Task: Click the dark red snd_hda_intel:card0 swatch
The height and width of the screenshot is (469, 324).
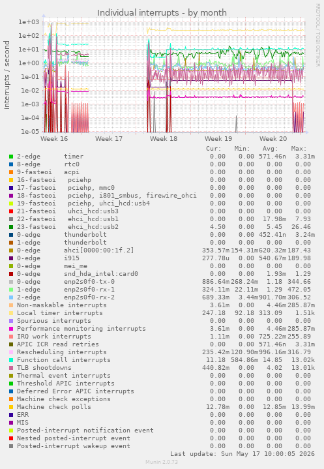Action: [x=11, y=274]
